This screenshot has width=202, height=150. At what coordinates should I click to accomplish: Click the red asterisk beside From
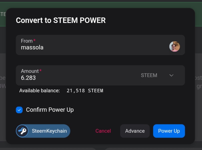pyautogui.click(x=34, y=40)
